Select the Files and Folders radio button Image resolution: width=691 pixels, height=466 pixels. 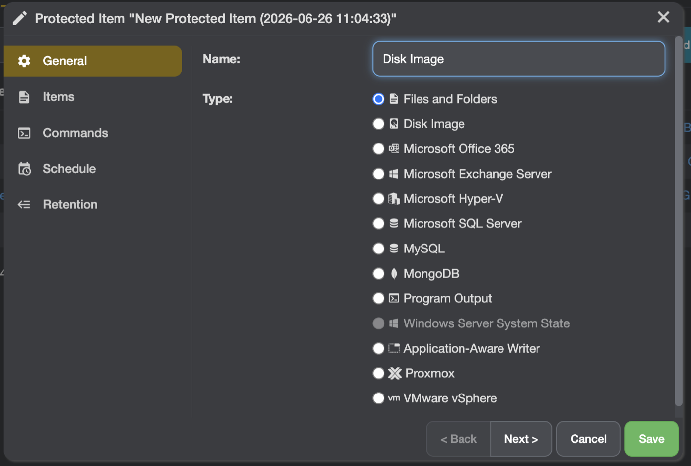[379, 99]
